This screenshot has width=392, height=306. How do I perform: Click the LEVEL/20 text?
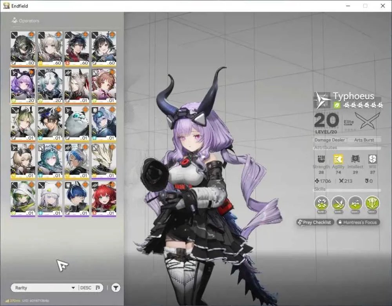[326, 132]
